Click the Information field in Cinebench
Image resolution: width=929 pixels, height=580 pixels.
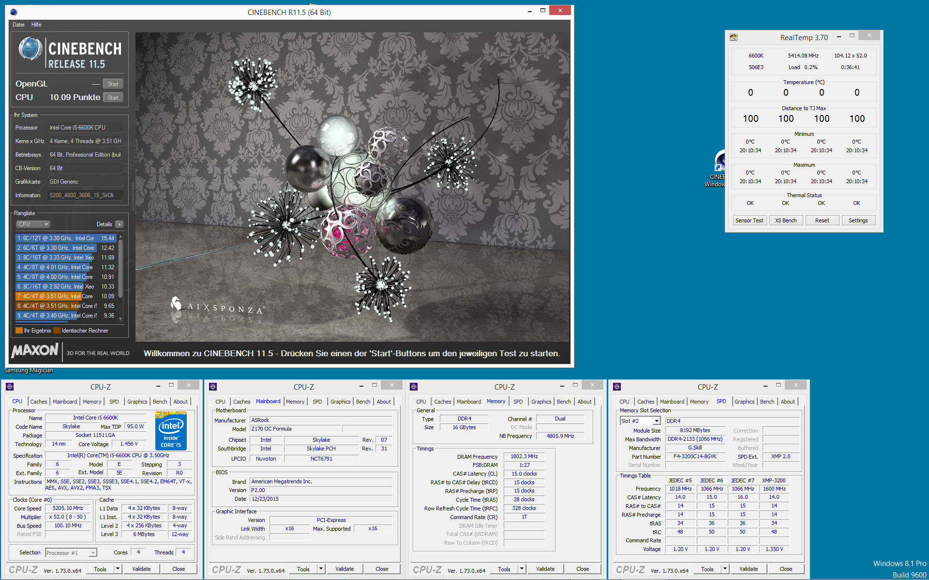point(85,195)
